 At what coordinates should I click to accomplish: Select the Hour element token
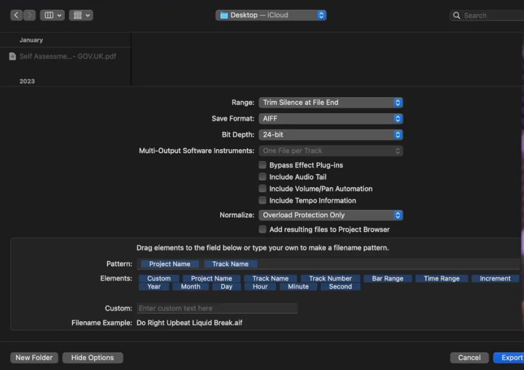[x=260, y=287]
